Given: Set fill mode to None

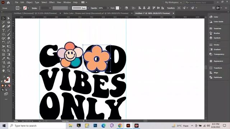Looking at the screenshot, I should [9, 86].
